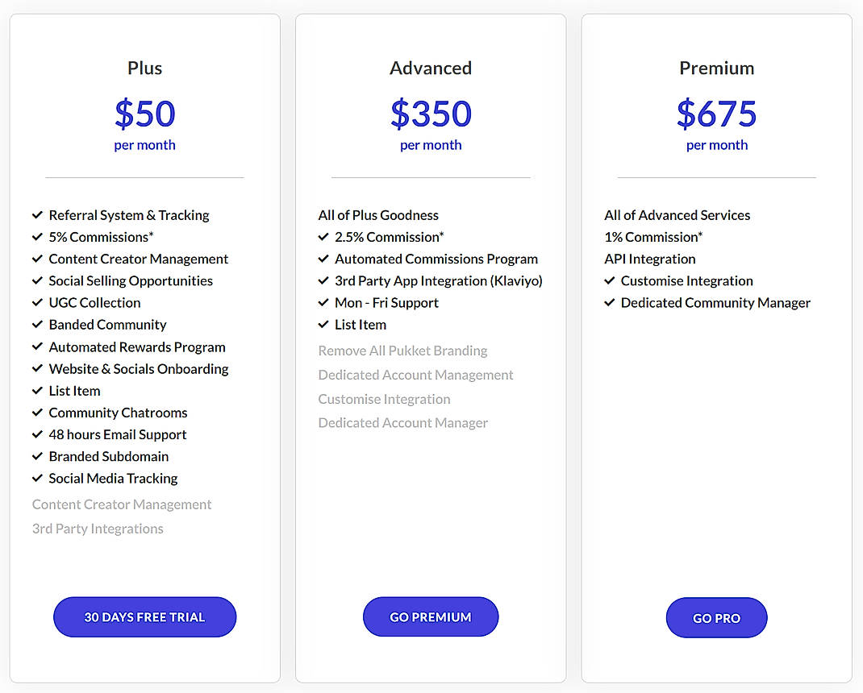Click the checkmark next to 2.5% Commission
863x693 pixels.
(x=323, y=237)
